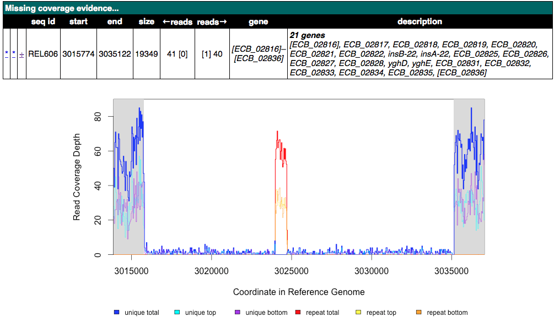Click the purple 'unique bottom' legend swatch
The height and width of the screenshot is (322, 554).
tap(237, 313)
